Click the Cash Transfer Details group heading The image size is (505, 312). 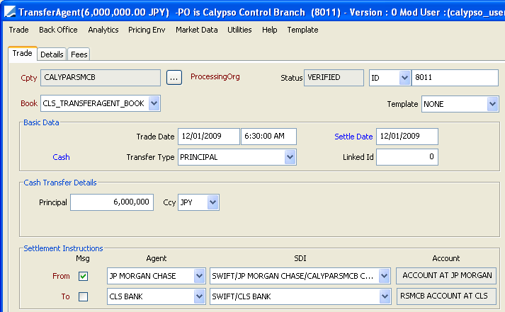(60, 183)
